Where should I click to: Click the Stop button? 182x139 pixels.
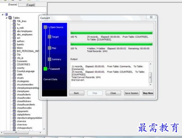pos(95,93)
